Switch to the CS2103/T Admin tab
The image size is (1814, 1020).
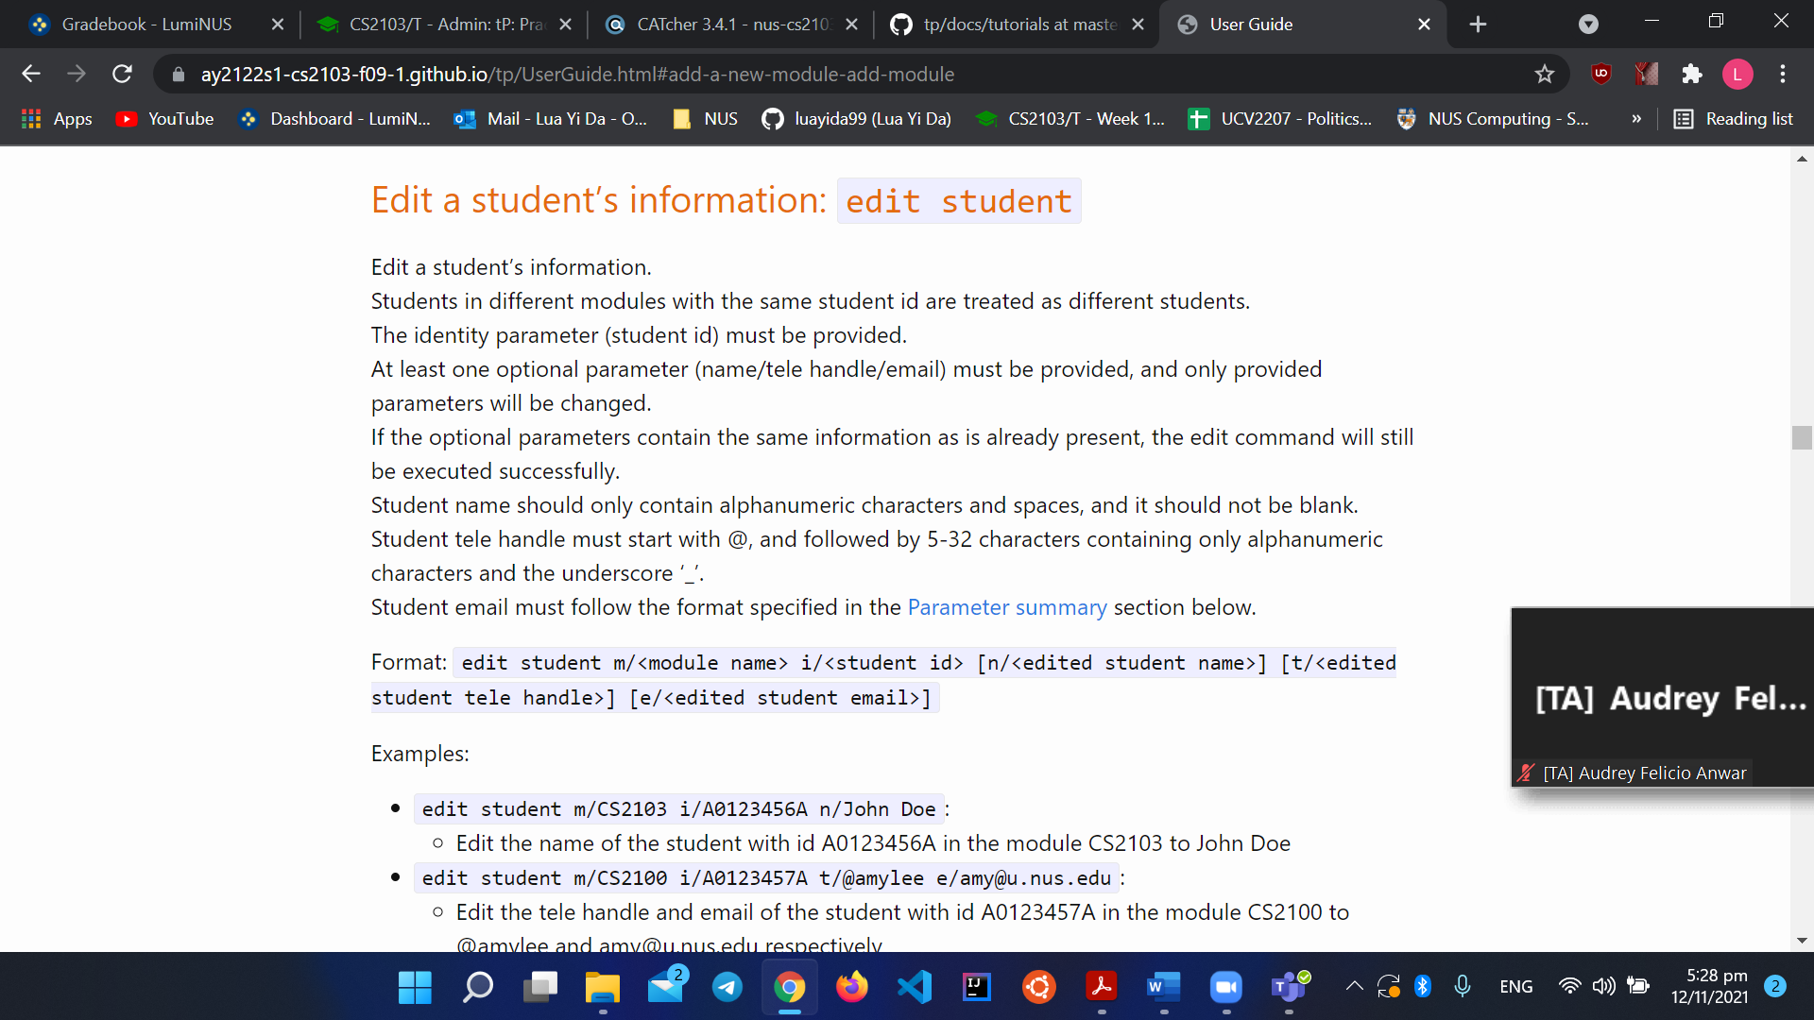point(444,25)
